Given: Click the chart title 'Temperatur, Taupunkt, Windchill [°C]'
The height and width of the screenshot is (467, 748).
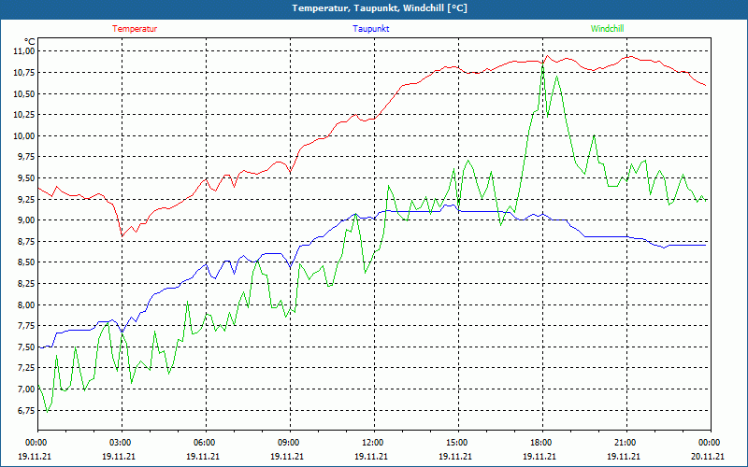Looking at the screenshot, I should (x=380, y=8).
